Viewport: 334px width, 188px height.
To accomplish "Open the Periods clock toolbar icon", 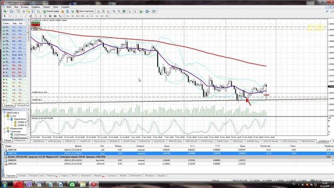I will click(x=147, y=11).
